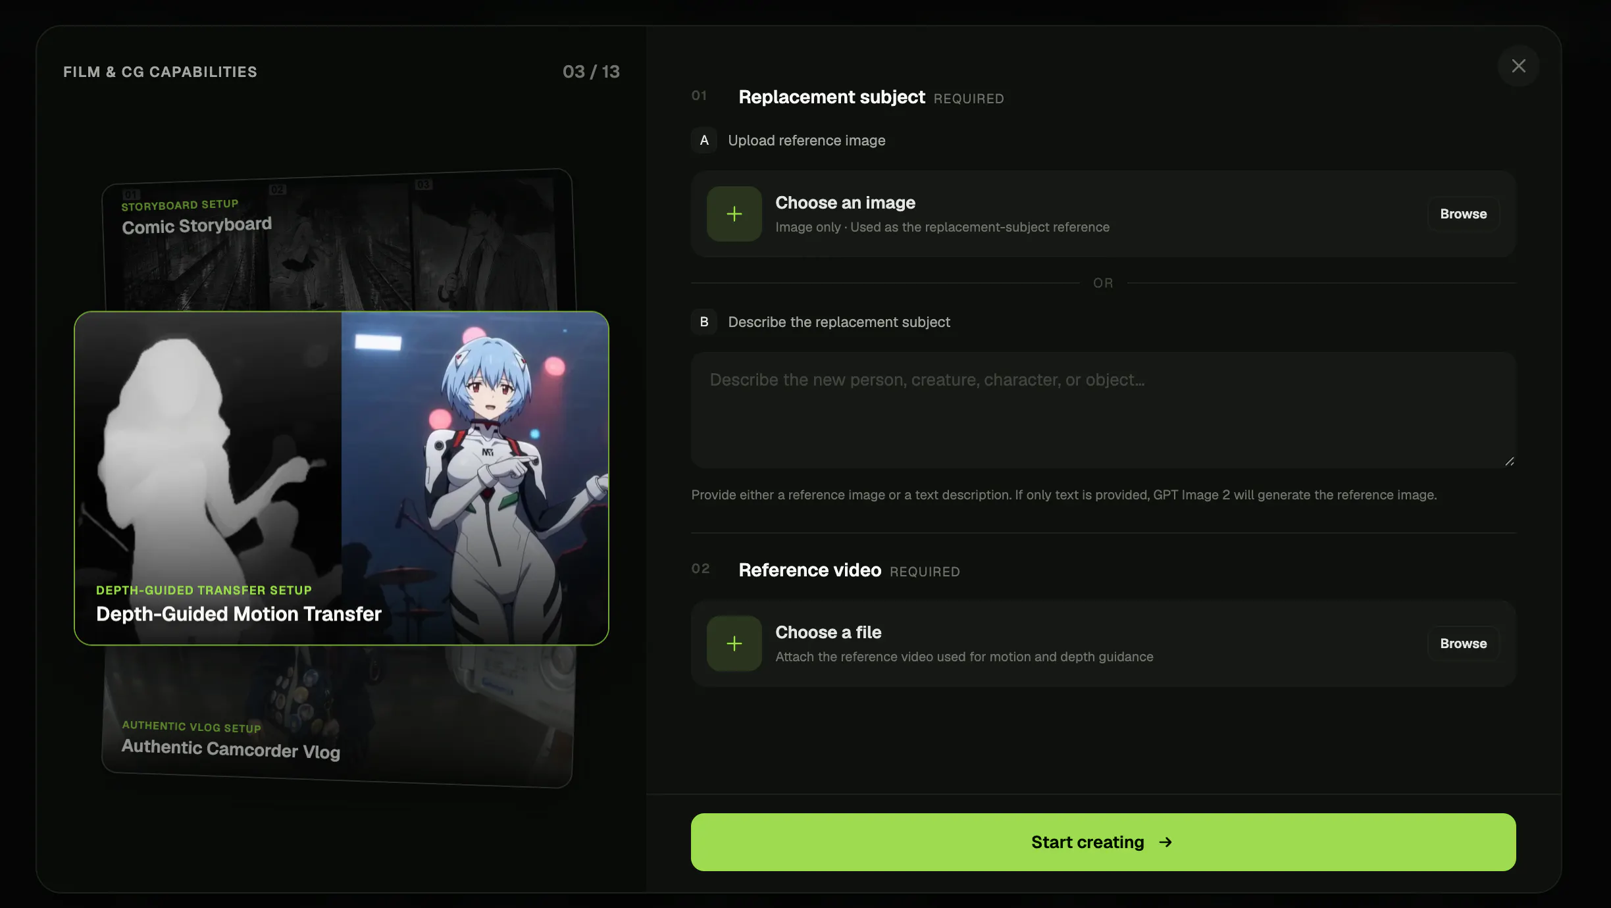Click the 'Replacement subject' section heading

coord(832,97)
